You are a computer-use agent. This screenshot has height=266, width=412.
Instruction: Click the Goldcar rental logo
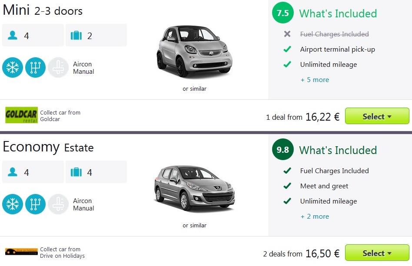pos(21,116)
